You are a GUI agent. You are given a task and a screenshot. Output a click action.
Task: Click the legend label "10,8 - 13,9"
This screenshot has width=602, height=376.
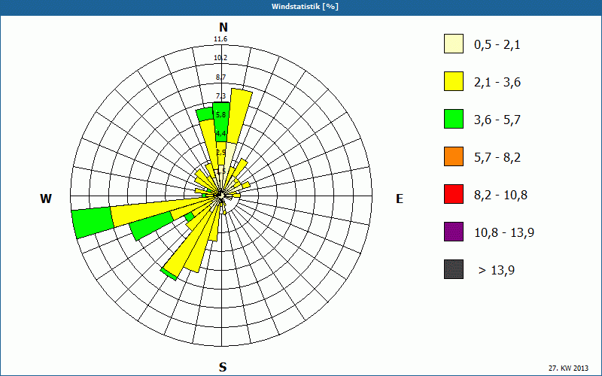tap(504, 233)
